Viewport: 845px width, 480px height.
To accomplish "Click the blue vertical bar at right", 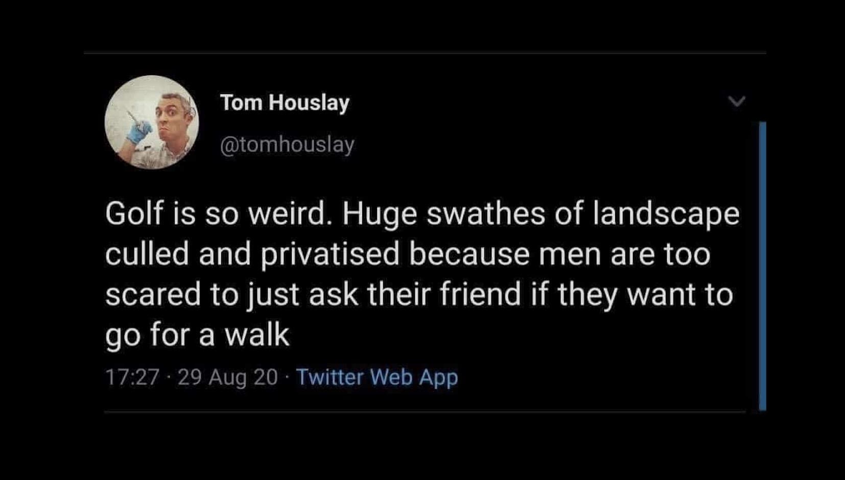I will pyautogui.click(x=762, y=266).
